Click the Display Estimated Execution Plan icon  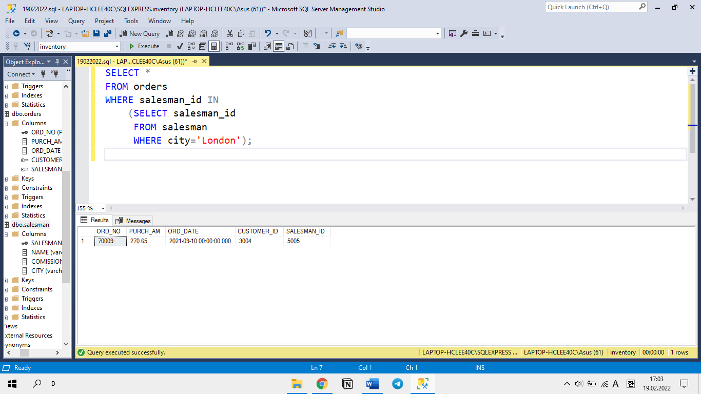coord(191,46)
